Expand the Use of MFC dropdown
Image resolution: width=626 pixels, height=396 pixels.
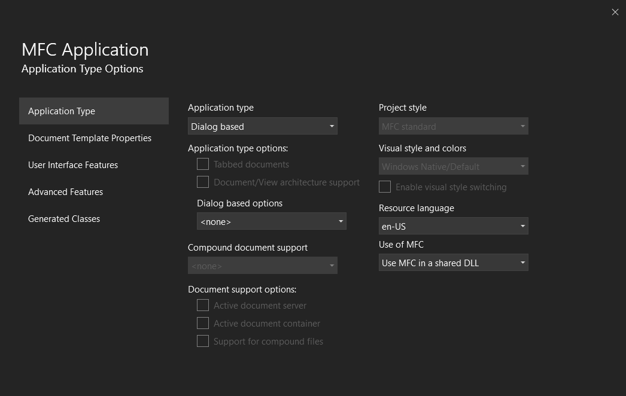[453, 262]
